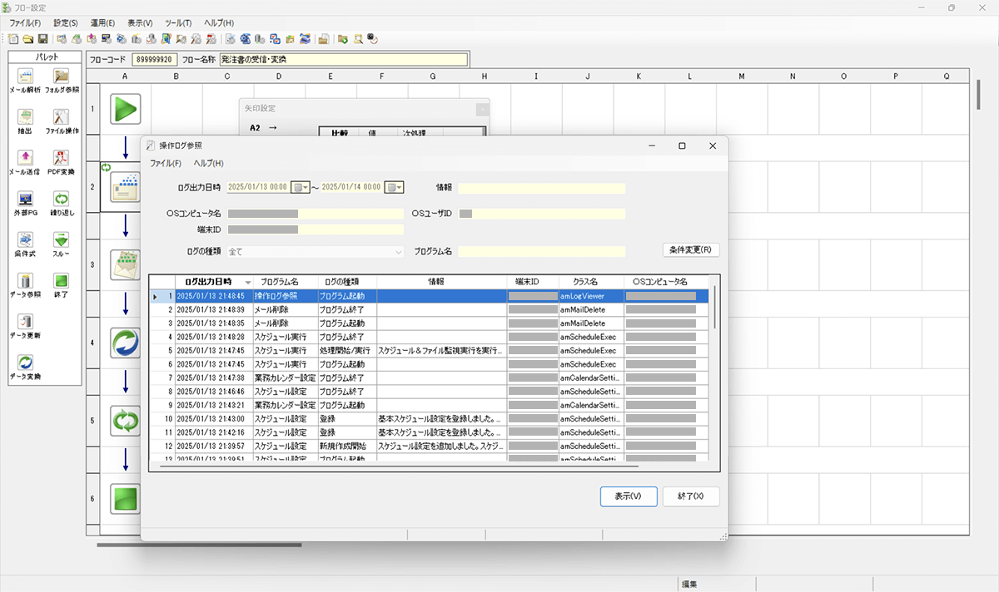Open the end date calendar dropdown
Screen dimensions: 999x592
[x=395, y=188]
